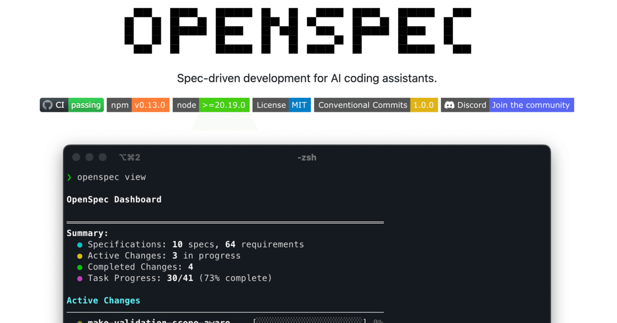Click the node >=20.19.0 badge
This screenshot has height=323, width=617.
click(x=212, y=105)
